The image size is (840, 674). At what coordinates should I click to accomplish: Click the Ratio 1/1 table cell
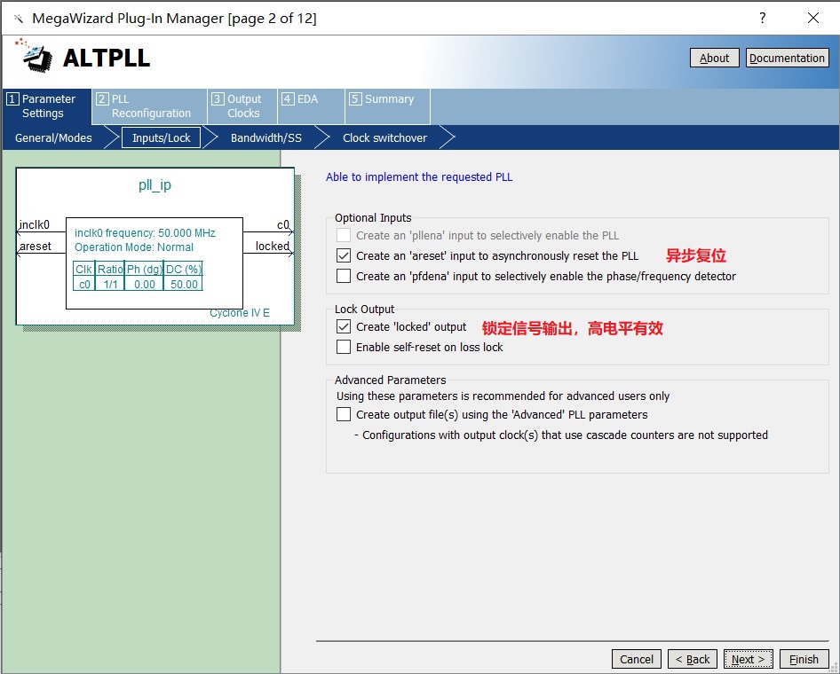click(110, 284)
